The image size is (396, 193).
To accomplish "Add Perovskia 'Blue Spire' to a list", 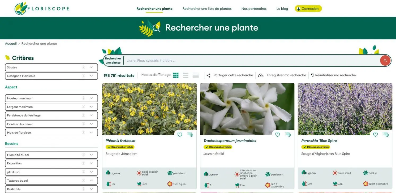I will pos(386,135).
